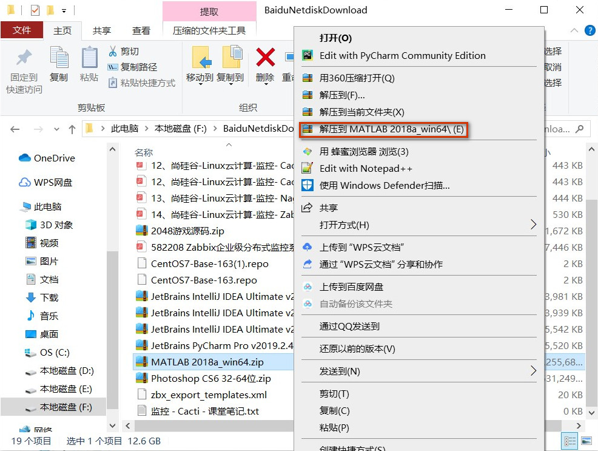The height and width of the screenshot is (451, 598).
Task: Collapse the ribbon with the chevron
Action: click(574, 30)
